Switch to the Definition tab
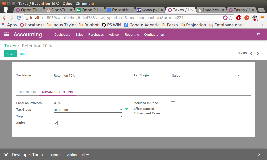 (27, 92)
